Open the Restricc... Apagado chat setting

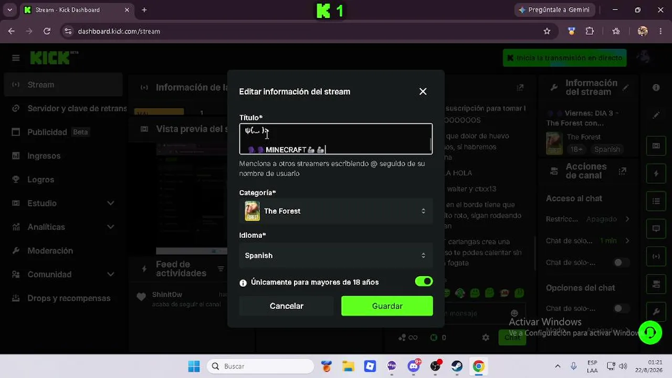(587, 219)
